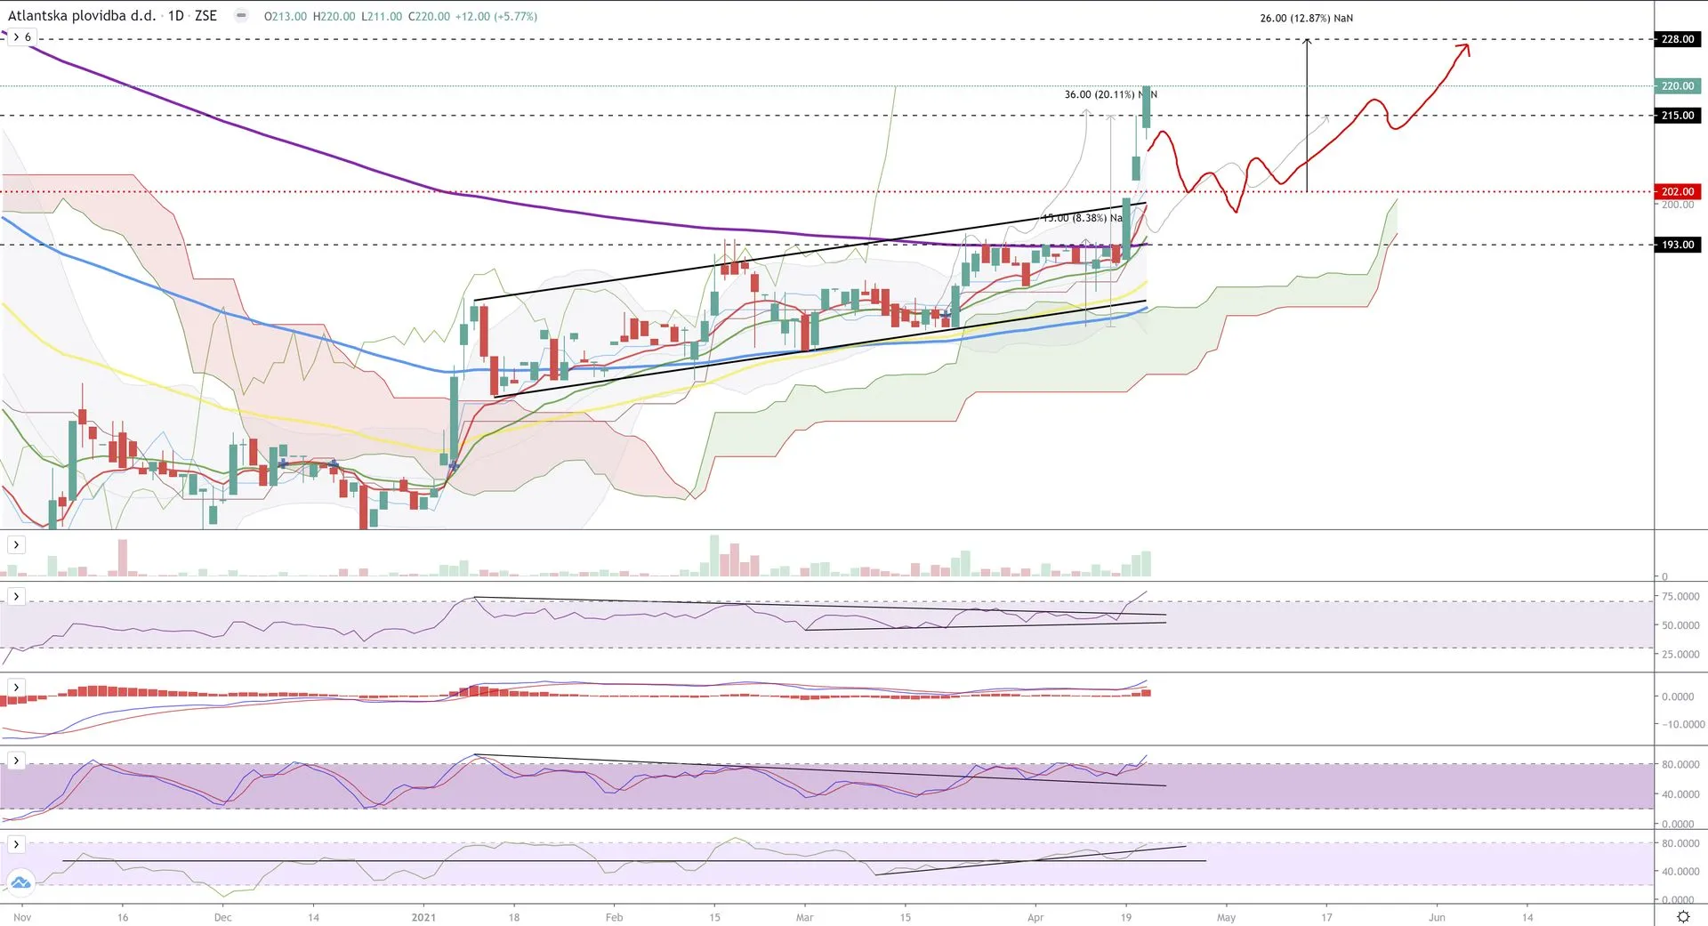
Task: Click the 1D interval label
Action: [x=176, y=16]
